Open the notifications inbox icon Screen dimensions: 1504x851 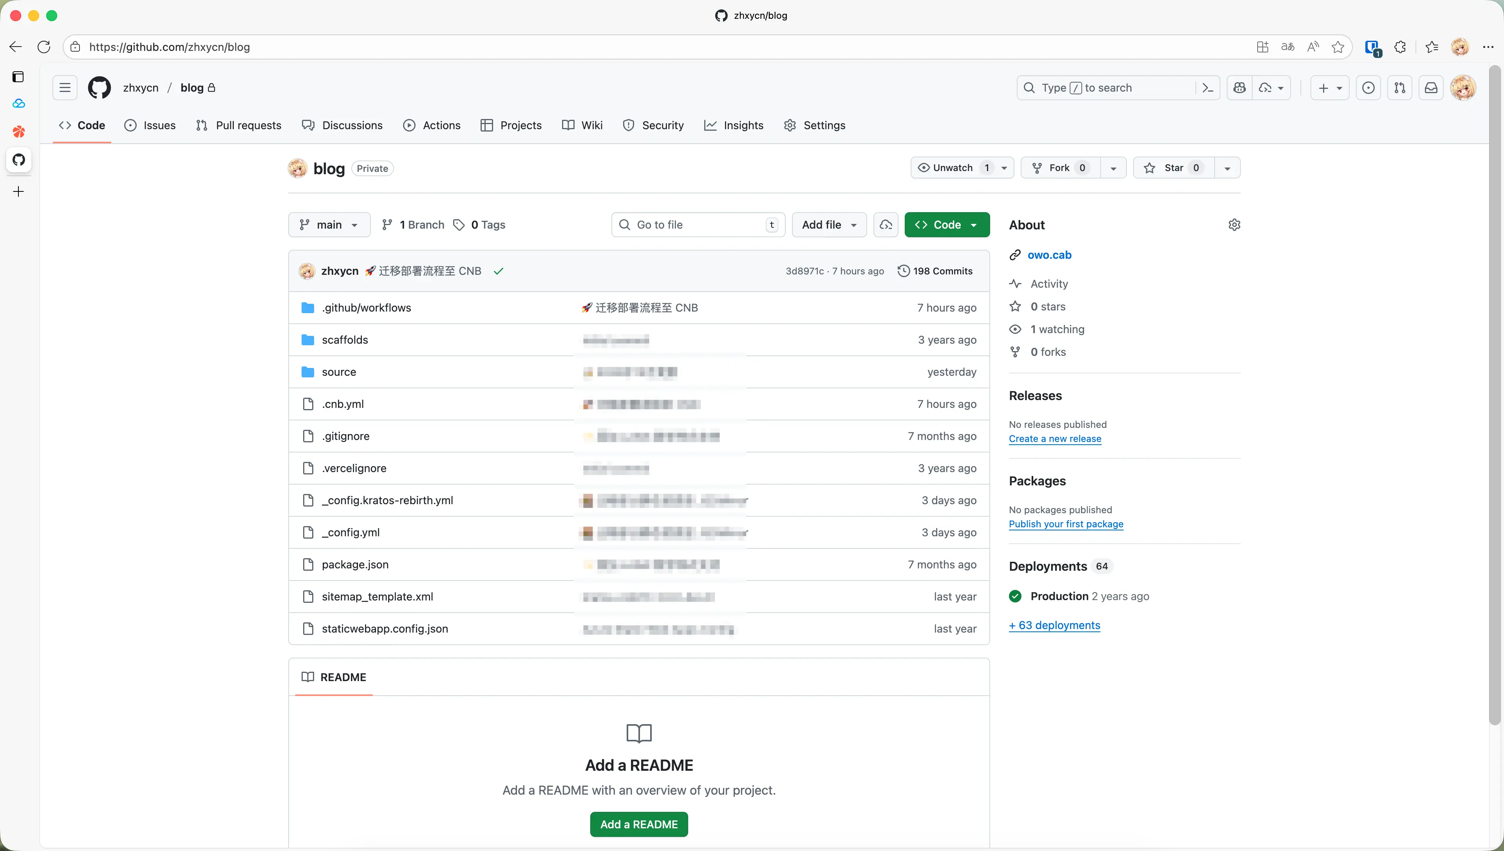[1431, 88]
